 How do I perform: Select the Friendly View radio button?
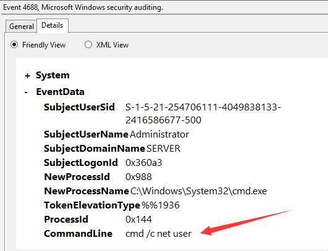(x=14, y=44)
